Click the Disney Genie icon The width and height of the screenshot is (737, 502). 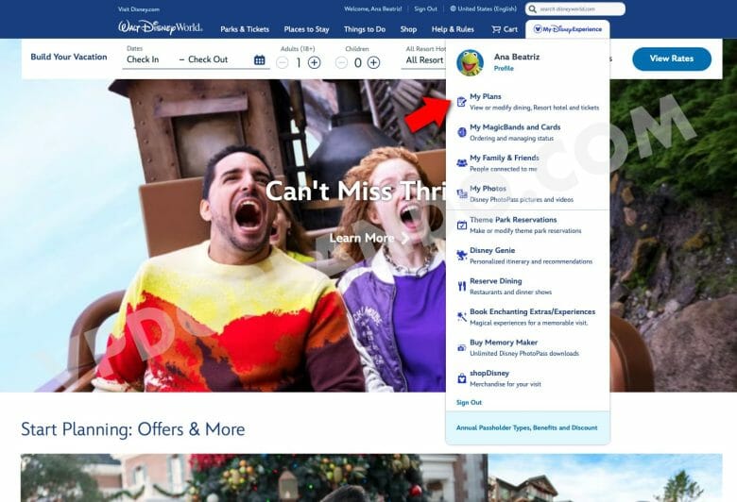coord(461,256)
